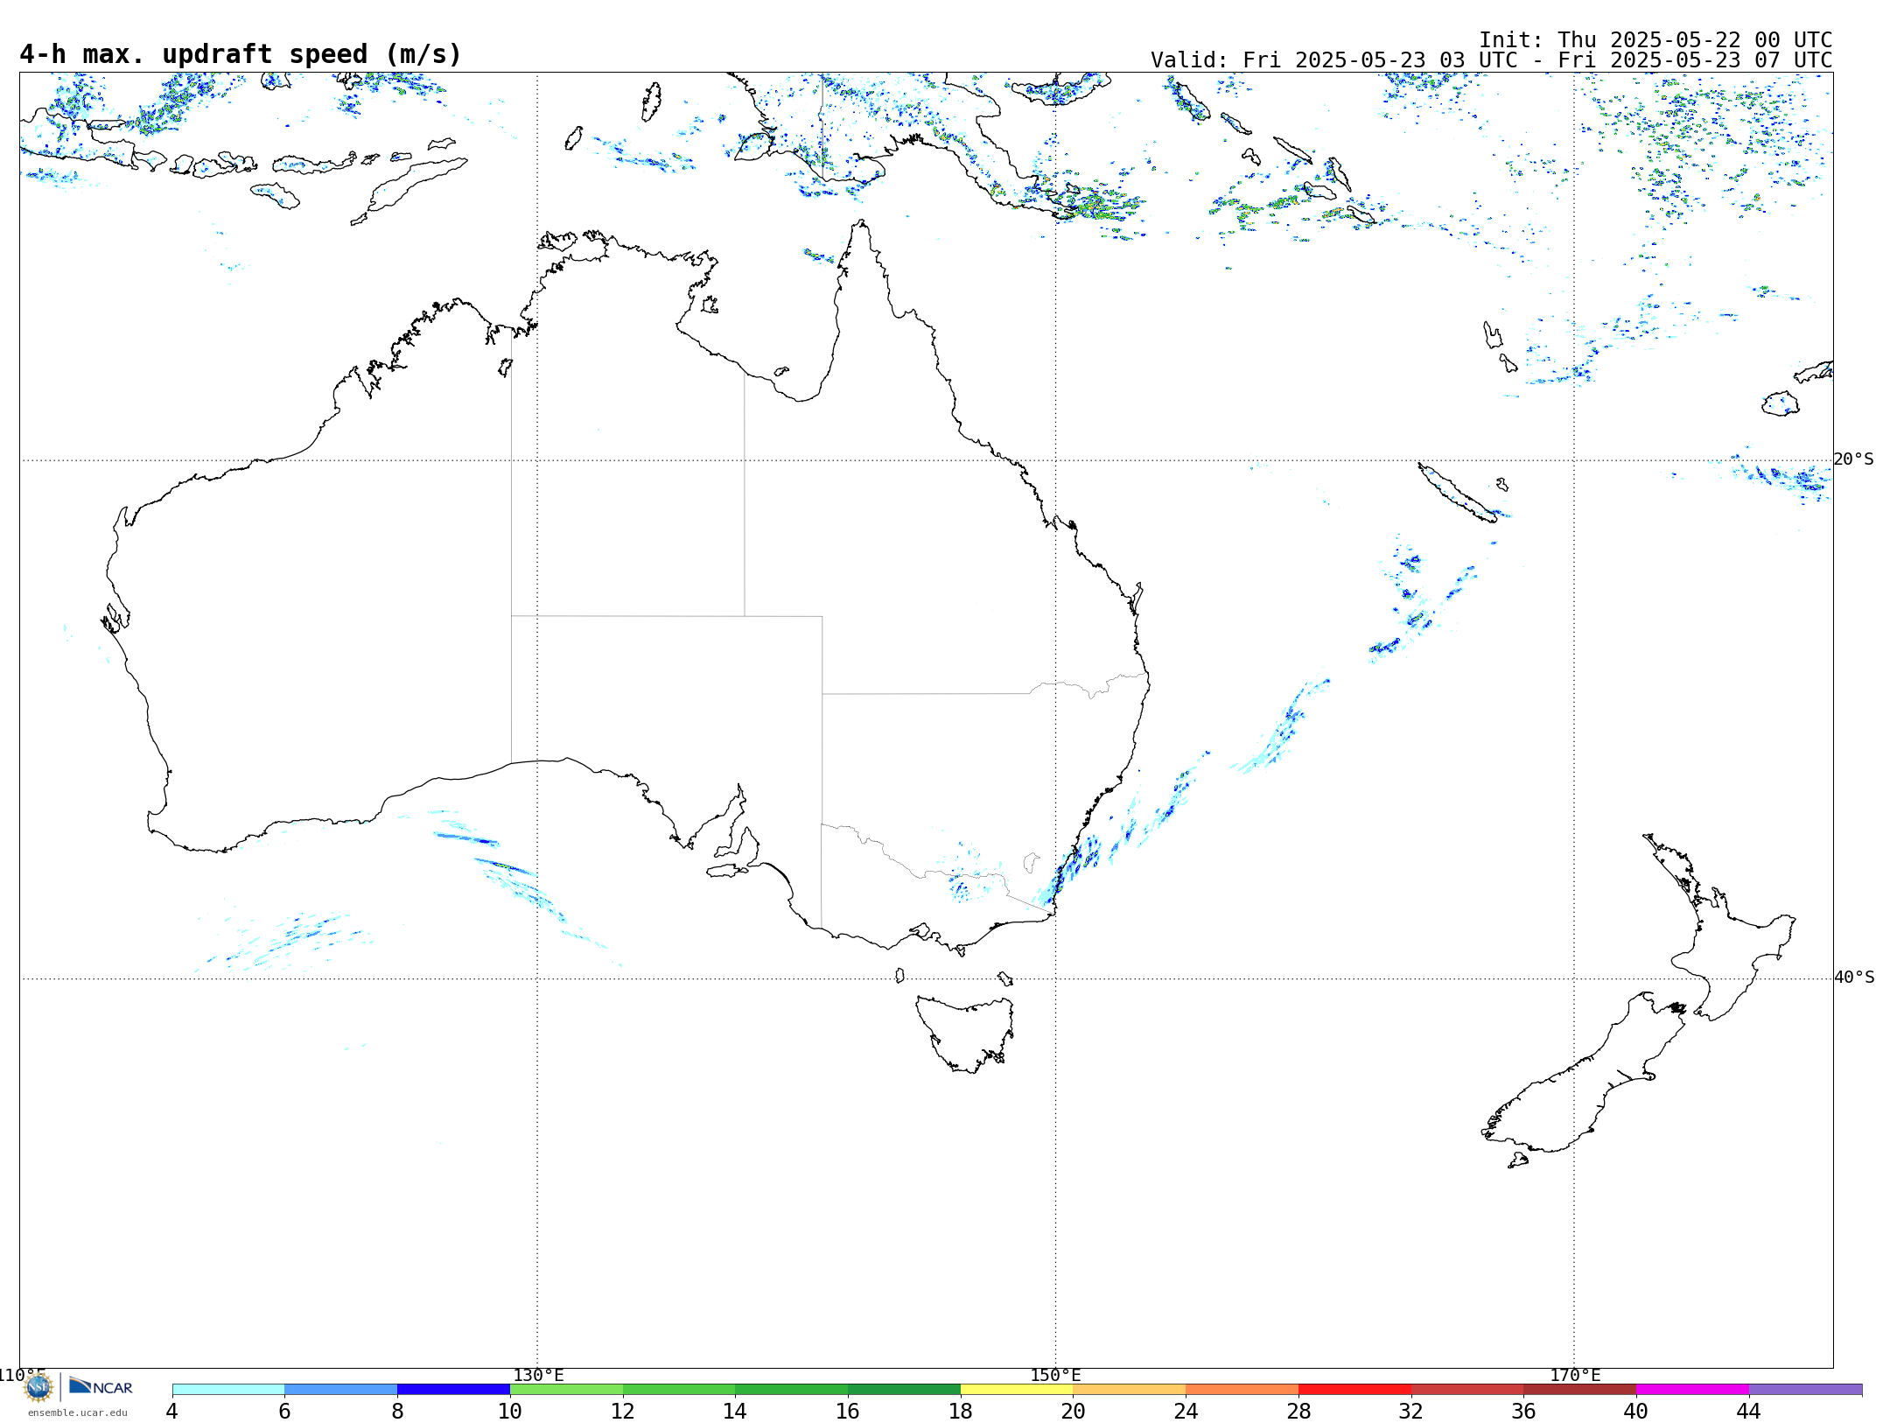Click the colorbar tick label '18'

coord(961,1412)
